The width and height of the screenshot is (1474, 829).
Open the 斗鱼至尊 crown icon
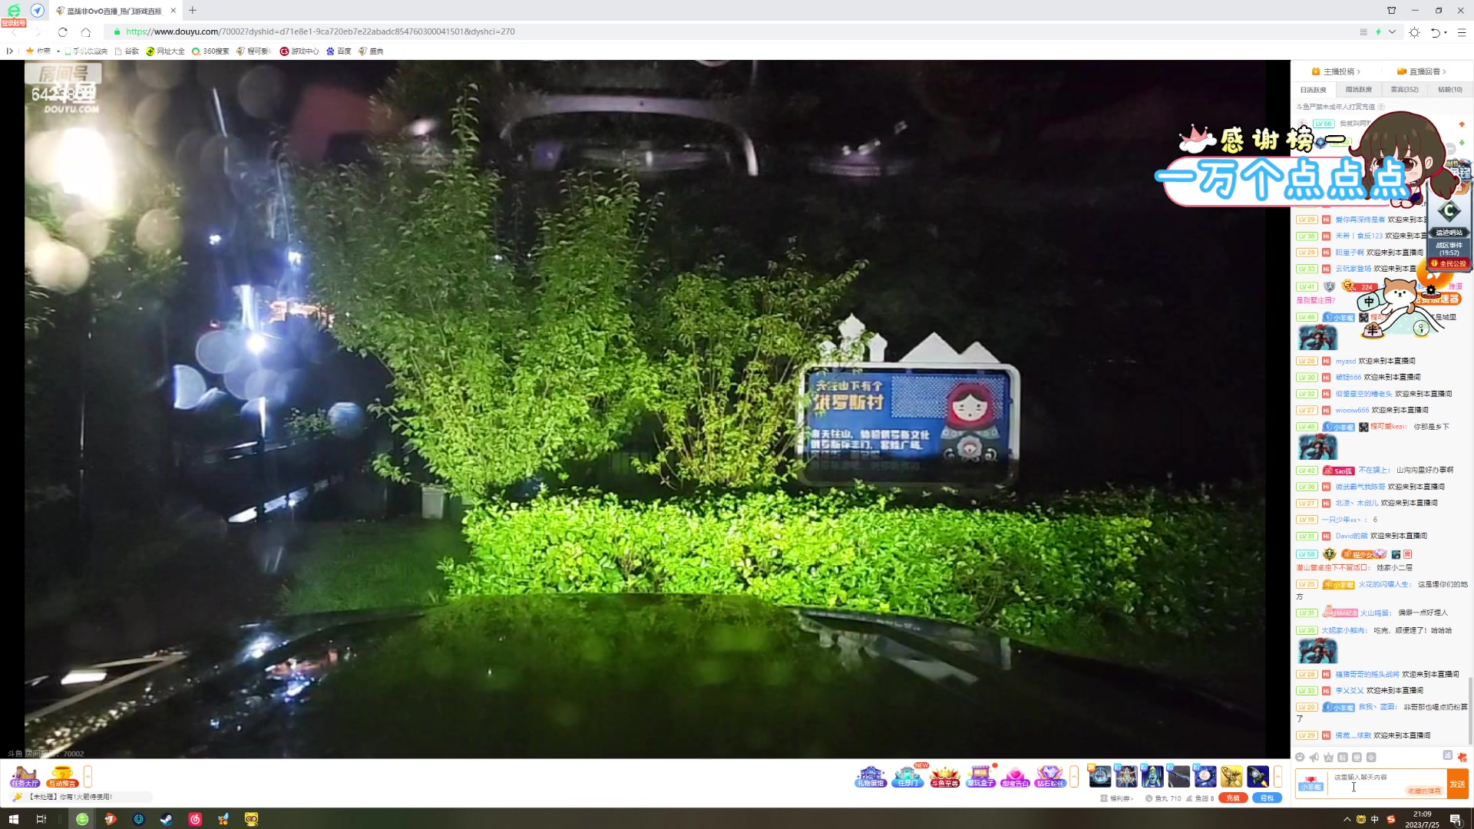click(944, 776)
